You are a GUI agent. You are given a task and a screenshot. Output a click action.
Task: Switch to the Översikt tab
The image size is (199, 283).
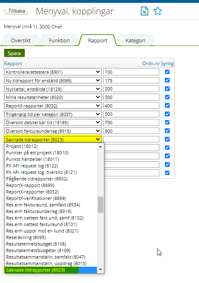click(21, 40)
